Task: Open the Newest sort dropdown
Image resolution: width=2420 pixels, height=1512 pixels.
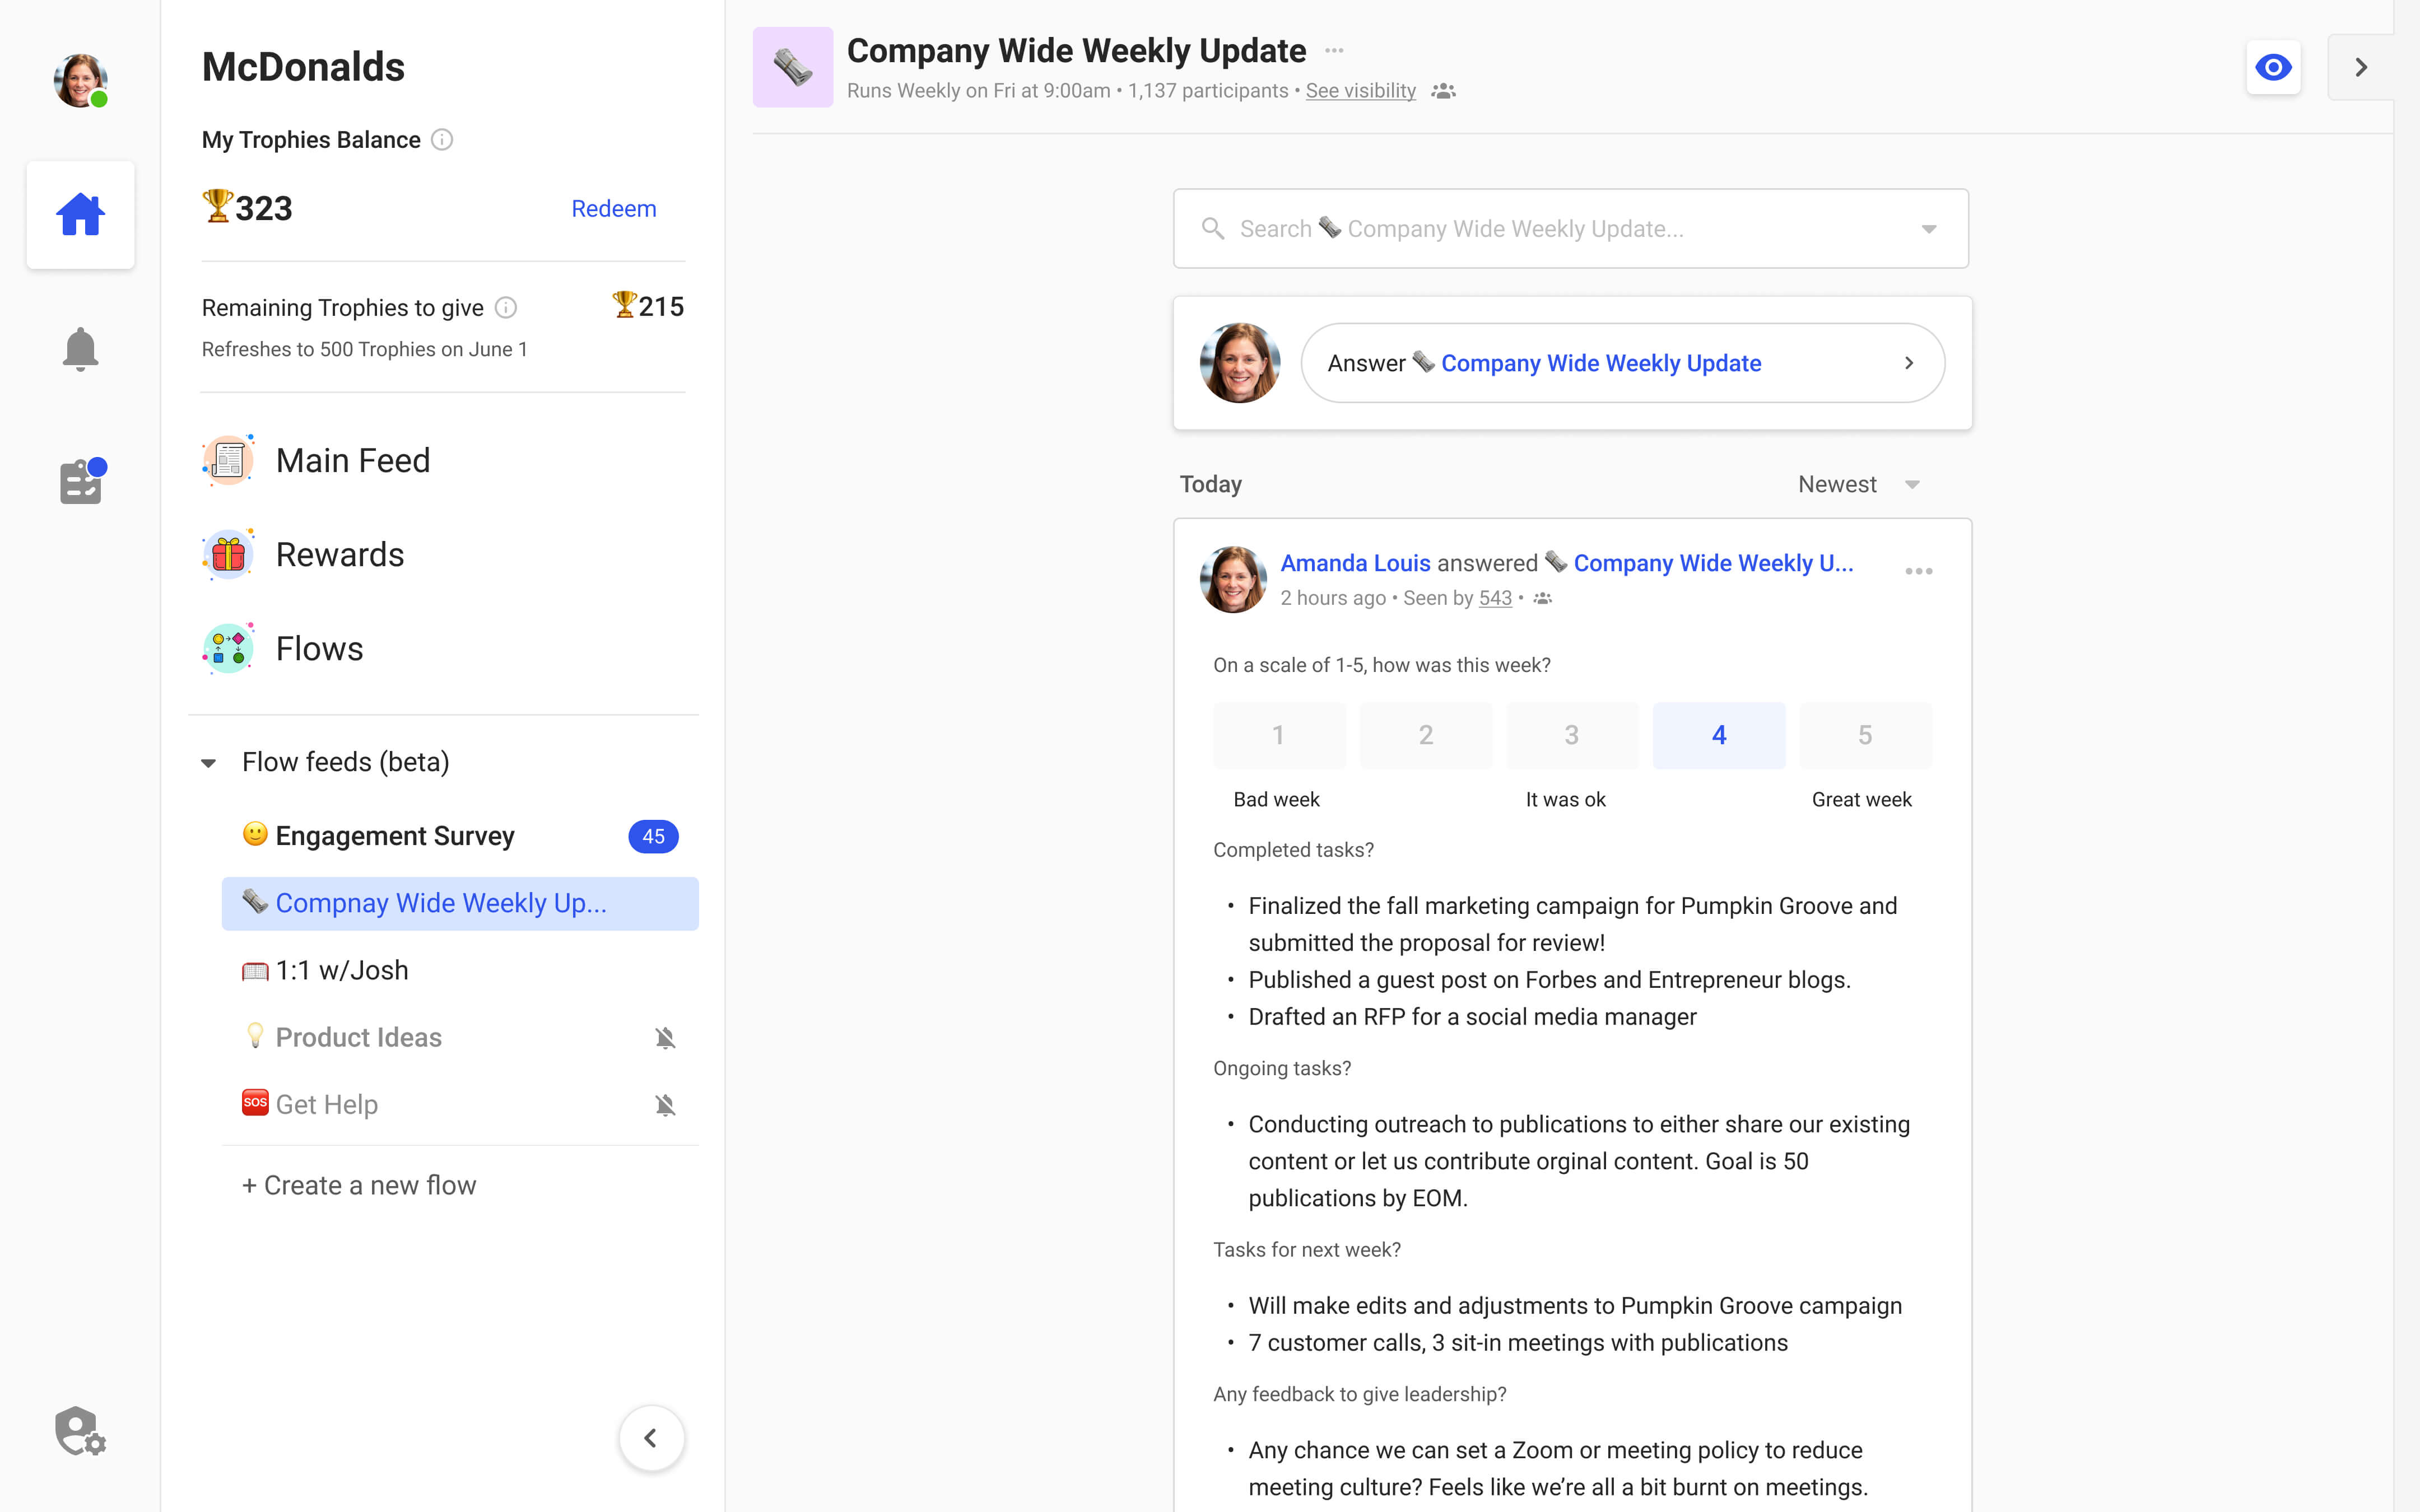Action: (1860, 485)
